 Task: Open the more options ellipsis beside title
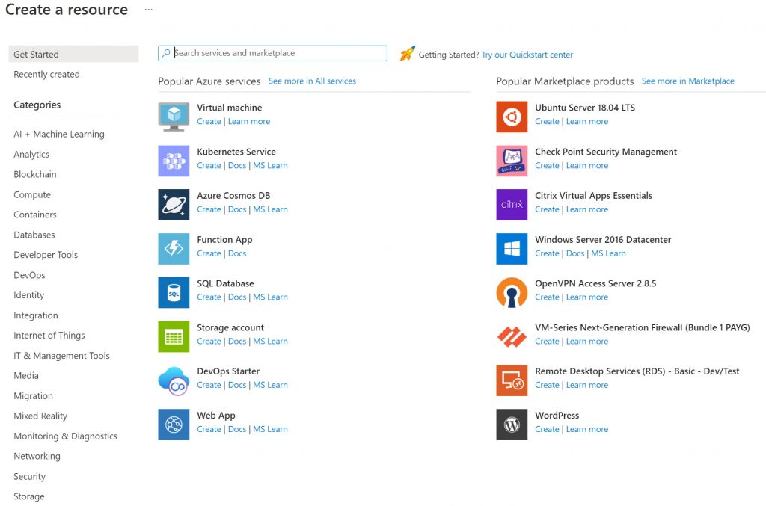click(x=149, y=9)
